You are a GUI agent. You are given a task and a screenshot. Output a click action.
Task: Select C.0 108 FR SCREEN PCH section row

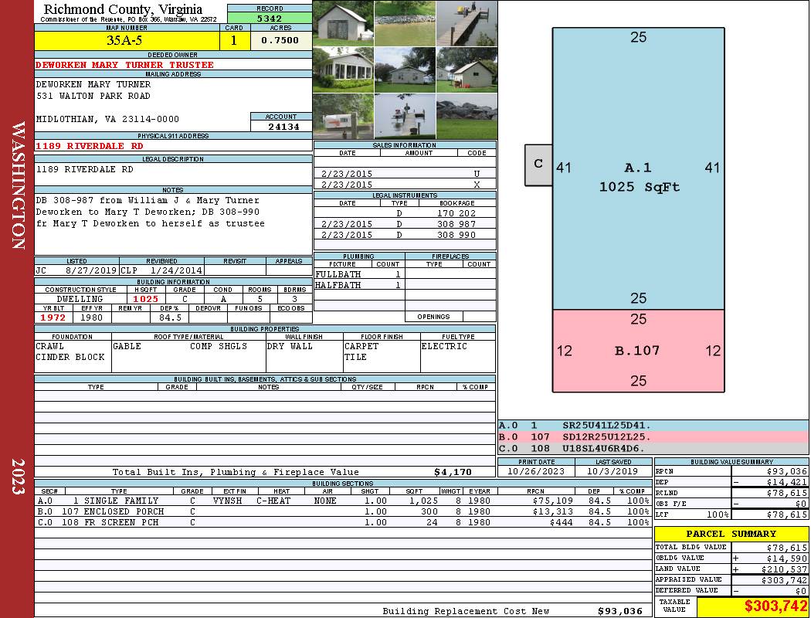click(x=344, y=522)
